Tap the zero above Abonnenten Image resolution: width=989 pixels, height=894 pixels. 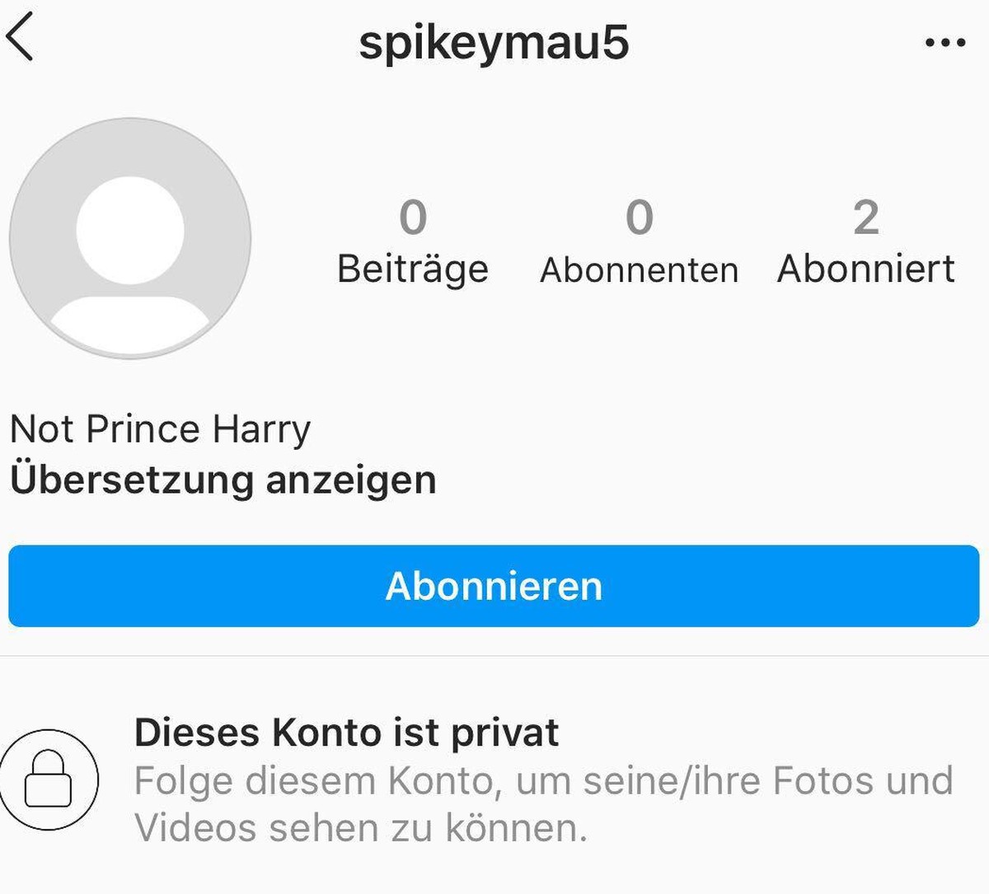[639, 218]
